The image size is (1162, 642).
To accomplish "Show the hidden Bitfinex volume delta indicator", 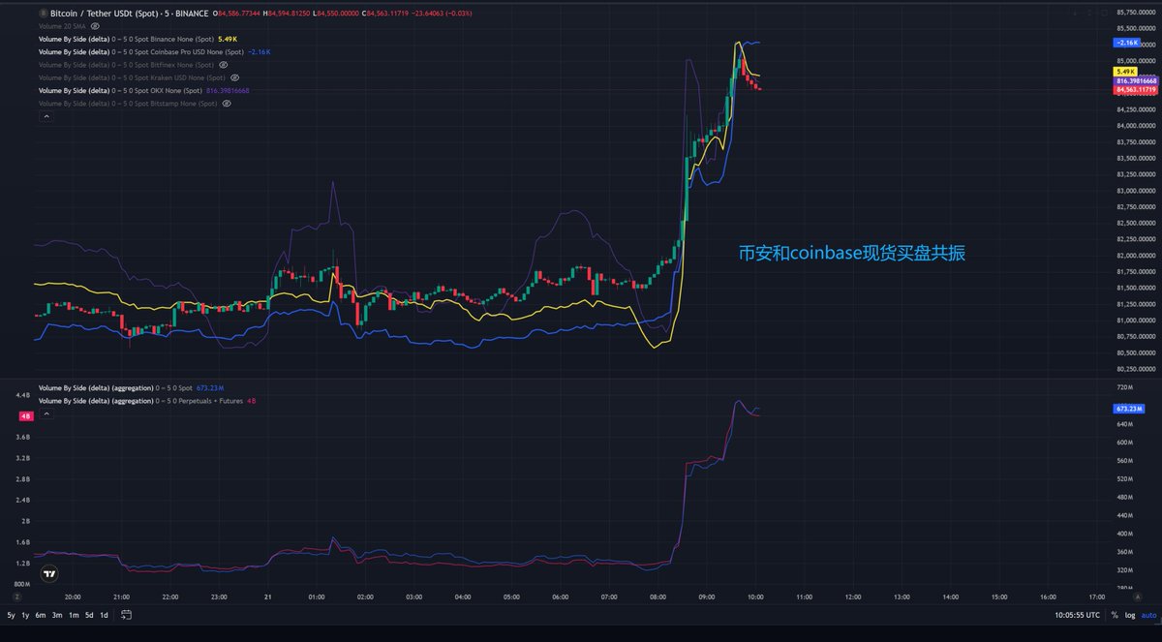I will point(223,65).
